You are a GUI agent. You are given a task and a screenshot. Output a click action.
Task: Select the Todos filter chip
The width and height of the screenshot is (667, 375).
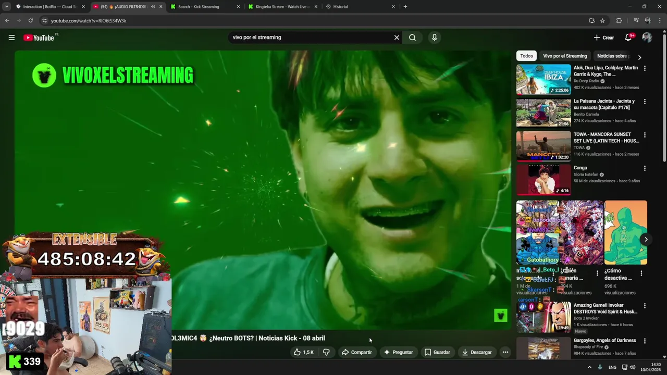point(526,56)
